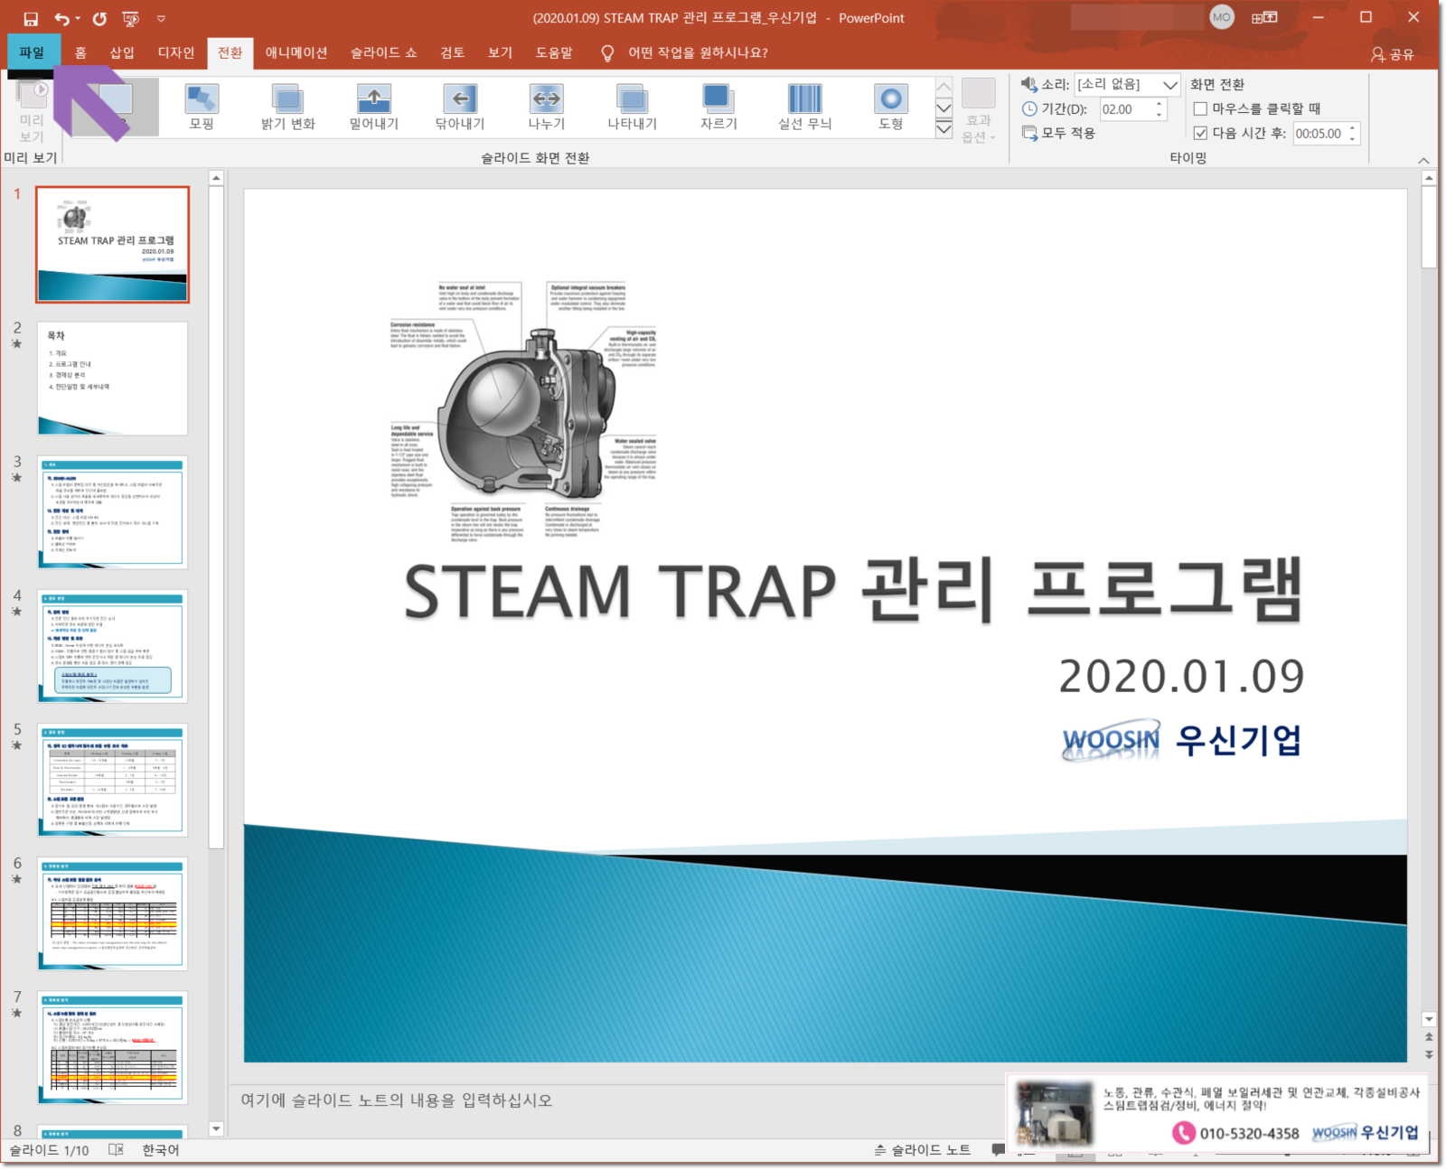Image resolution: width=1446 pixels, height=1170 pixels.
Task: Open the 도움말 tab
Action: [x=554, y=52]
